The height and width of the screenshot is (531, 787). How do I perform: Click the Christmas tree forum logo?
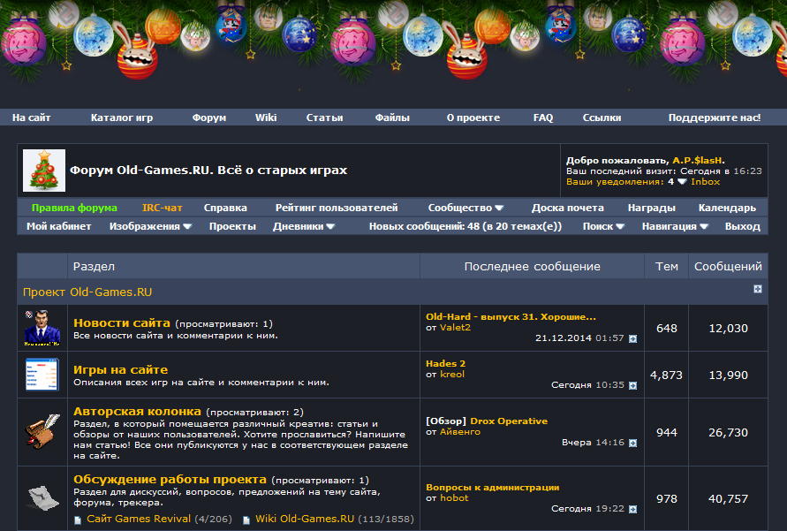point(44,171)
